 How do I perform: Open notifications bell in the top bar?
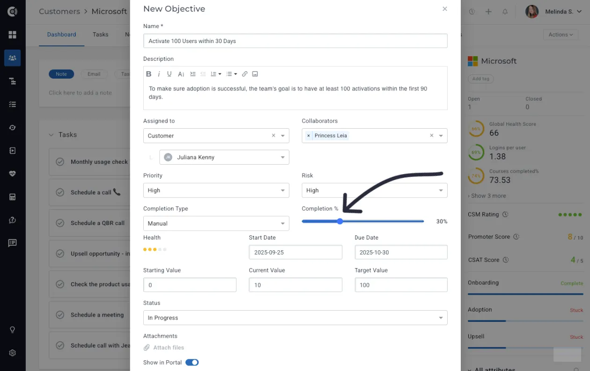[505, 12]
